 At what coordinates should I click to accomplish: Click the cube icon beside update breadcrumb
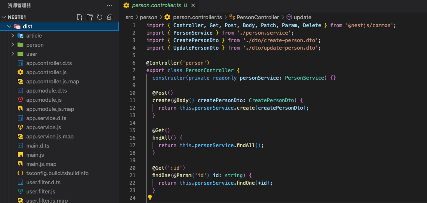click(x=289, y=18)
